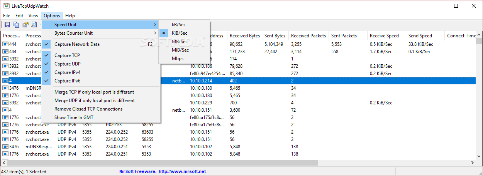Enable Show Time In GMT

pyautogui.click(x=101, y=117)
